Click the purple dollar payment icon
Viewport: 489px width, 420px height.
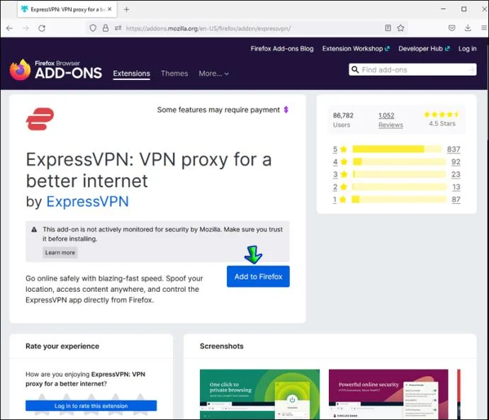[x=286, y=110]
